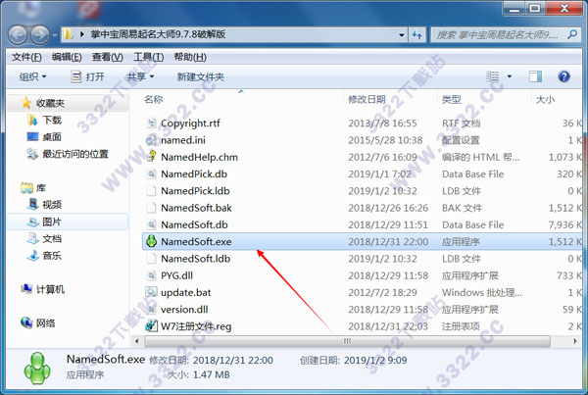The width and height of the screenshot is (588, 395).
Task: Click the change view icon
Action: coord(492,76)
